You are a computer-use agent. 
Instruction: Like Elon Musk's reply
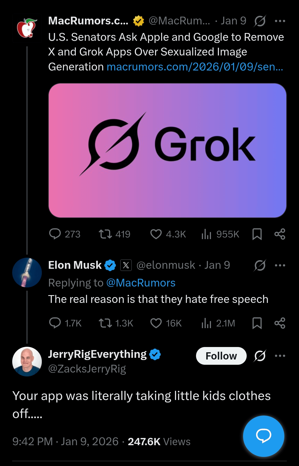(156, 323)
